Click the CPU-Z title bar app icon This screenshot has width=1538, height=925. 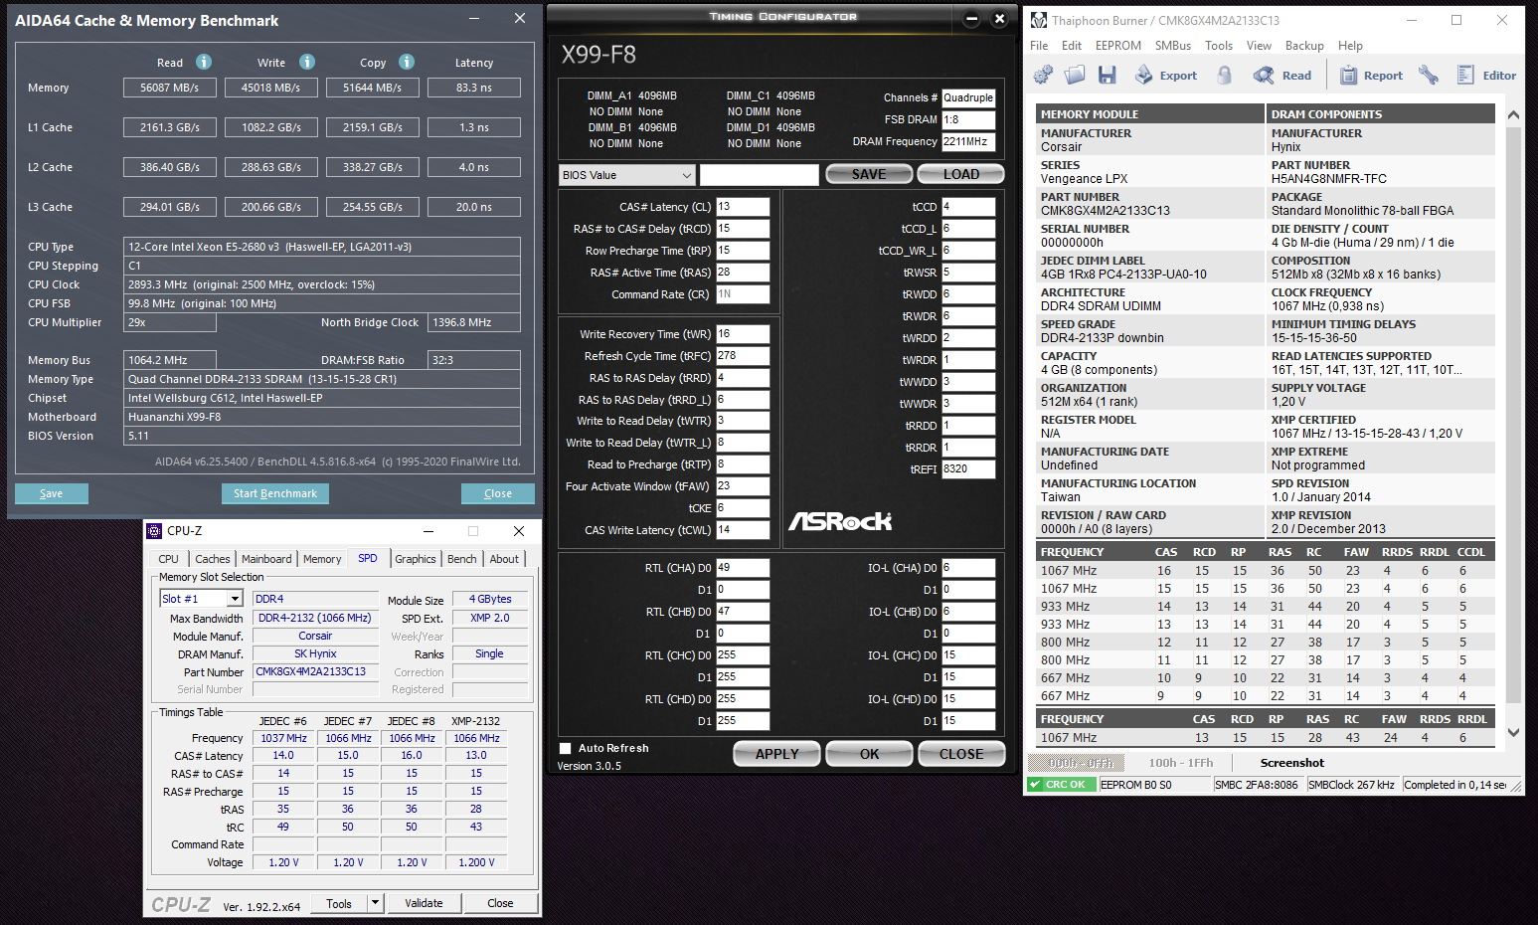coord(154,531)
